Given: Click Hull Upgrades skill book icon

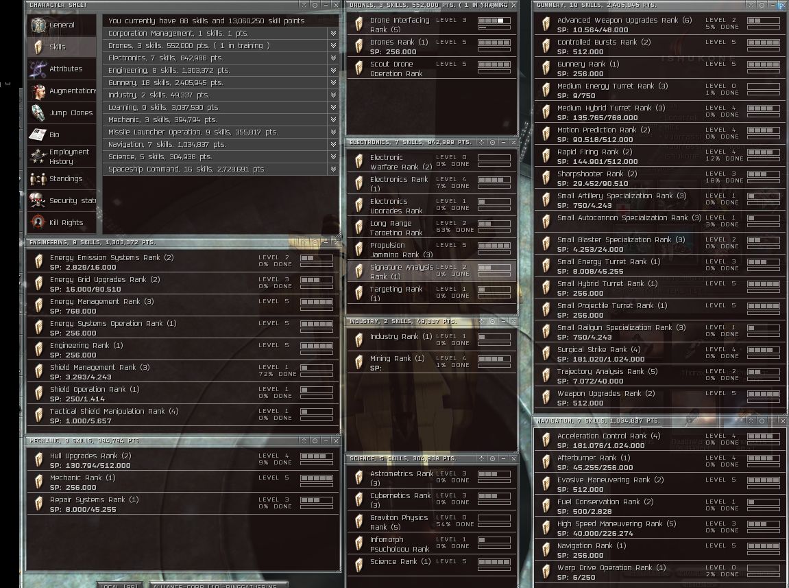Looking at the screenshot, I should [39, 460].
